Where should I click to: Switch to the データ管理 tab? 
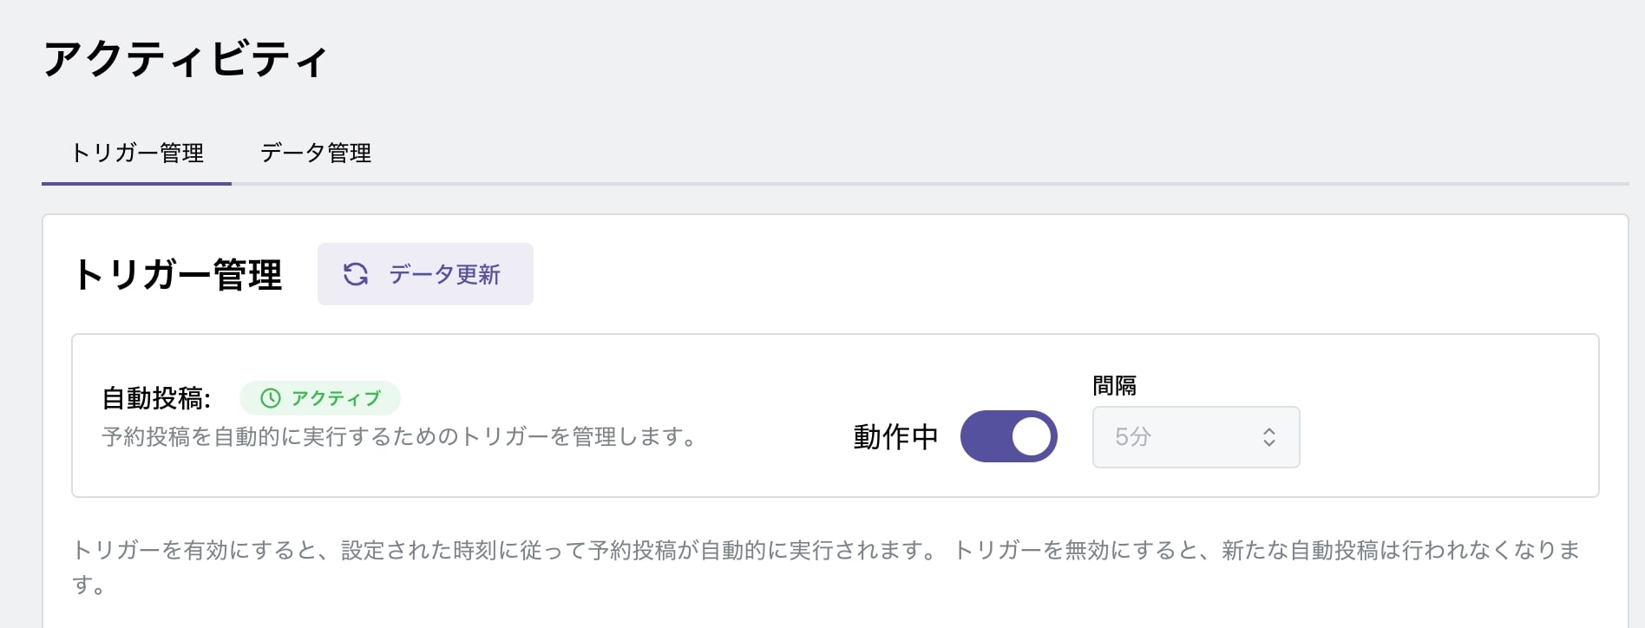(x=316, y=154)
